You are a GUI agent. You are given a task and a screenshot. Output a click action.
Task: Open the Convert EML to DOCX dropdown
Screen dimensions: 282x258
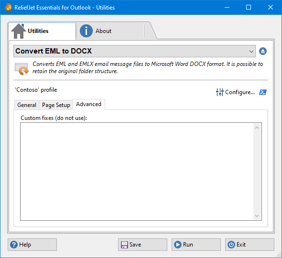[x=134, y=51]
